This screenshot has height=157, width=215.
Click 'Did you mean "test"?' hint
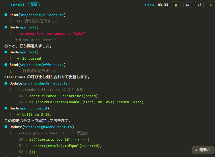[35, 40]
